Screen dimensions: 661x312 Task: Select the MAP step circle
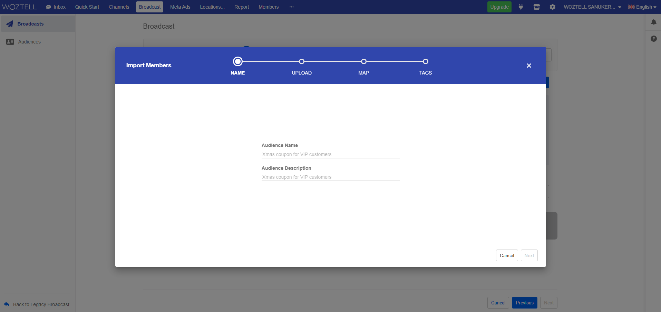point(363,61)
